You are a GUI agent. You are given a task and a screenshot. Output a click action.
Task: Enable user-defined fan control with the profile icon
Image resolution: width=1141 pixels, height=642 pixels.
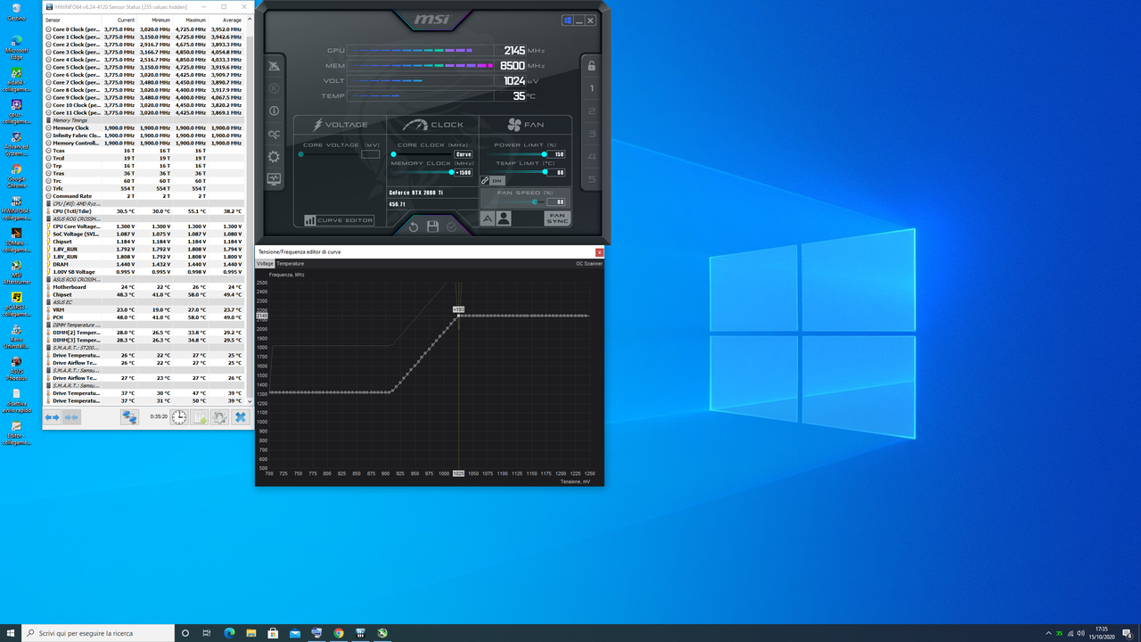[x=504, y=217]
